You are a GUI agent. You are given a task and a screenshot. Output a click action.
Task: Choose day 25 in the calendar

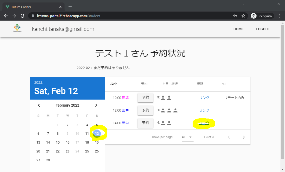[87, 151]
